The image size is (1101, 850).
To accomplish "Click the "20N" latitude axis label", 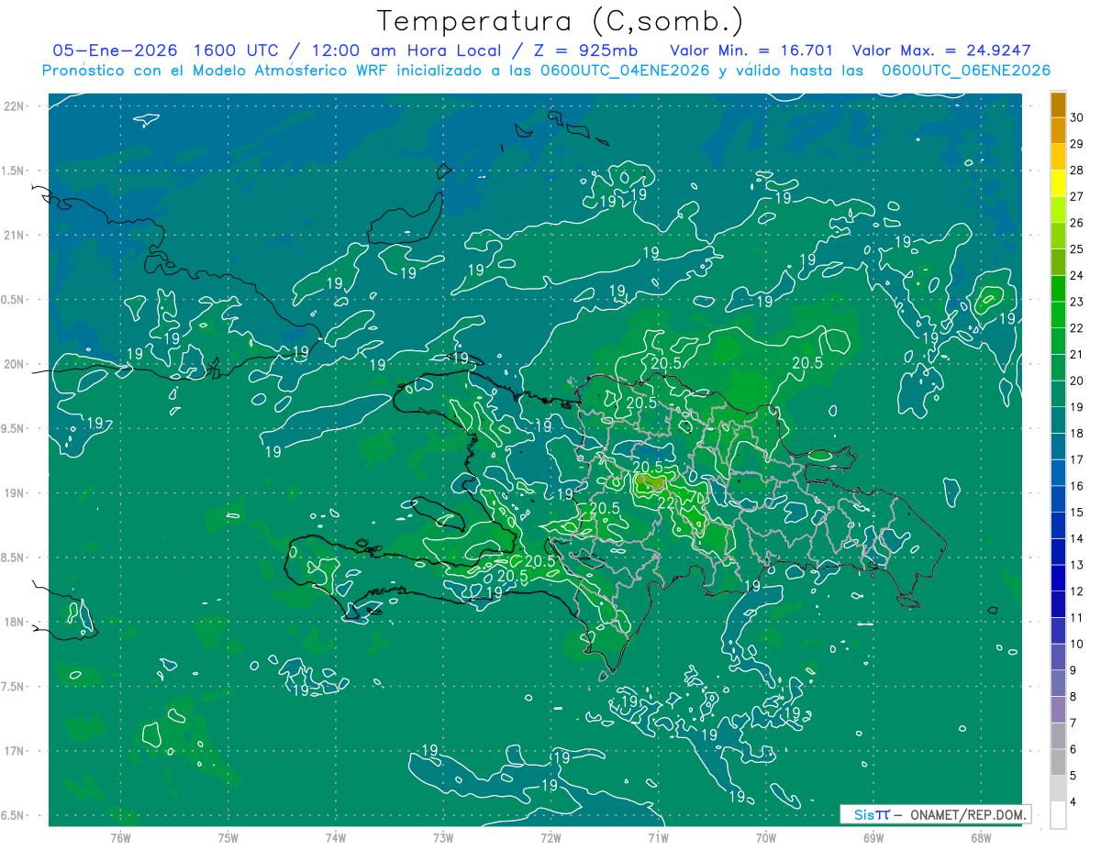I will (x=16, y=364).
